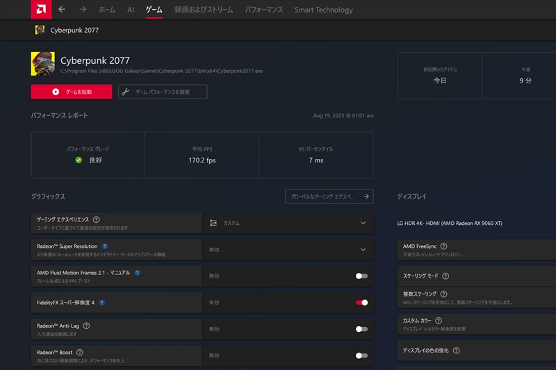Click the 良好 performance grade text
Viewport: 556px width, 370px height.
click(95, 160)
